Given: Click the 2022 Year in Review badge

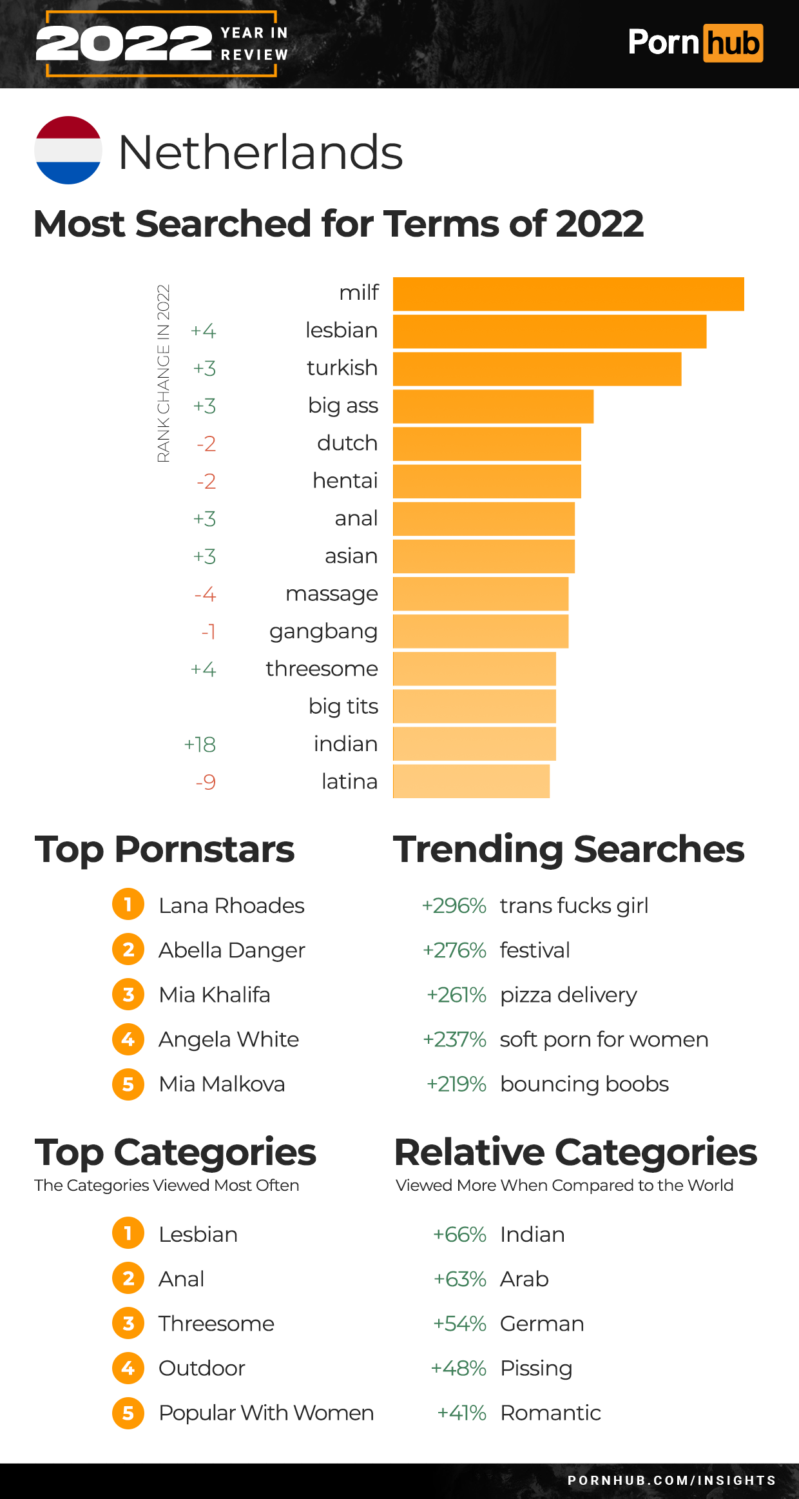Looking at the screenshot, I should pos(162,44).
